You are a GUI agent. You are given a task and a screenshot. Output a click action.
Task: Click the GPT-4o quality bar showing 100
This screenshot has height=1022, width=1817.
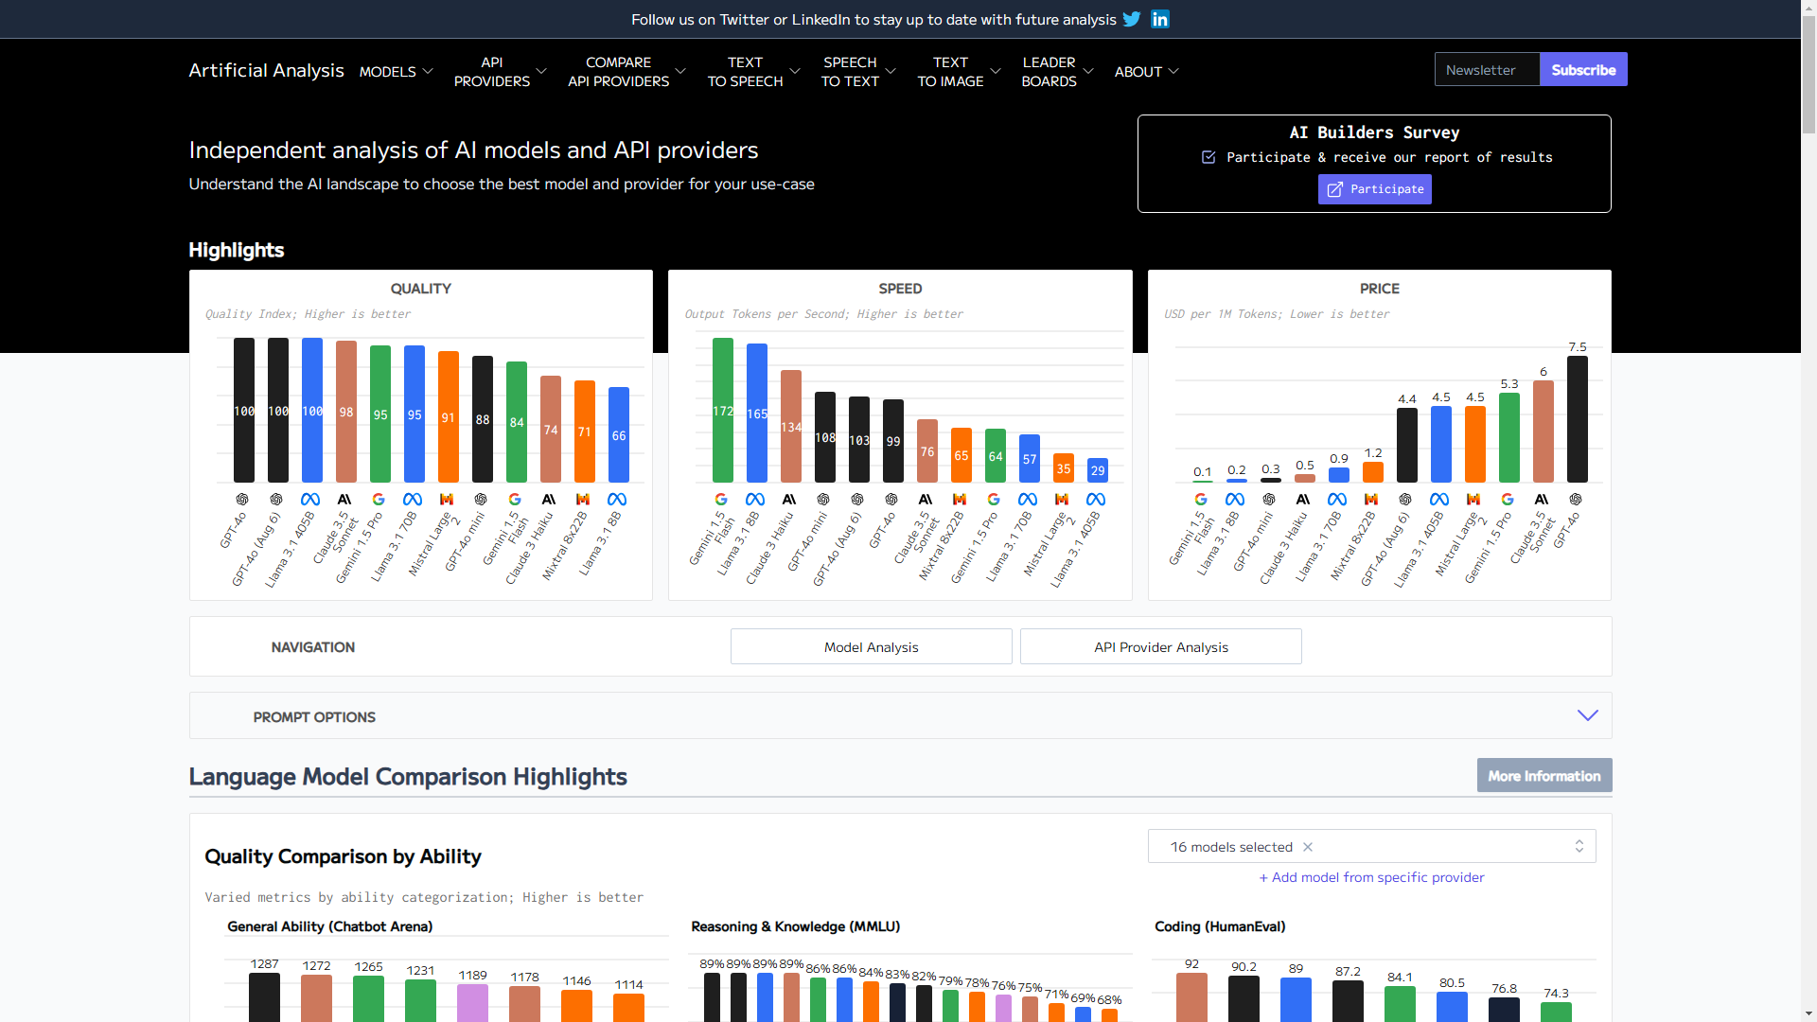pos(244,410)
